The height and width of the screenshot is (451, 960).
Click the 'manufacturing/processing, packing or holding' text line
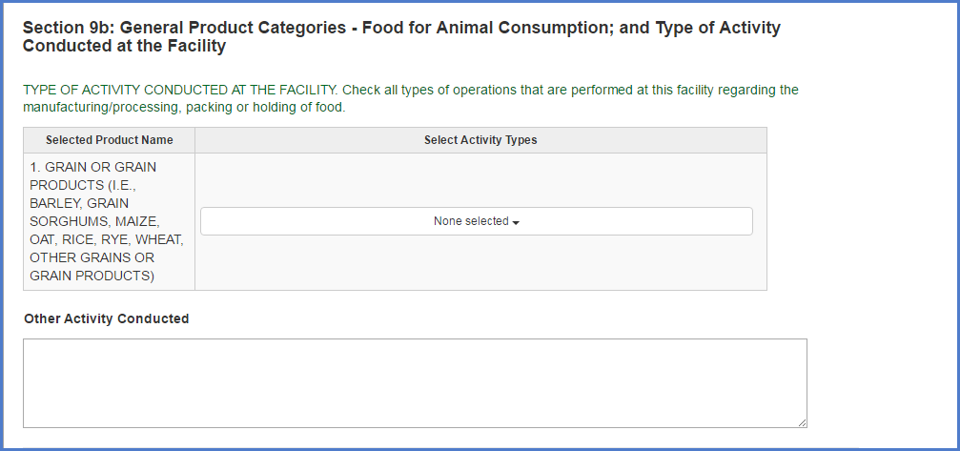(184, 108)
